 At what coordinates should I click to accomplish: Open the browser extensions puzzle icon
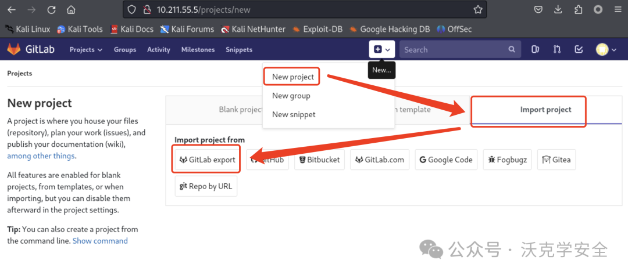coord(578,10)
